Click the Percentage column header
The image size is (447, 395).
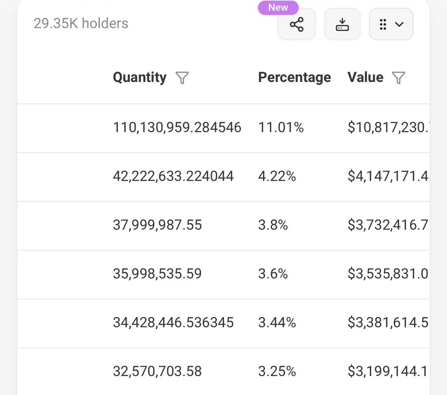[x=294, y=78]
